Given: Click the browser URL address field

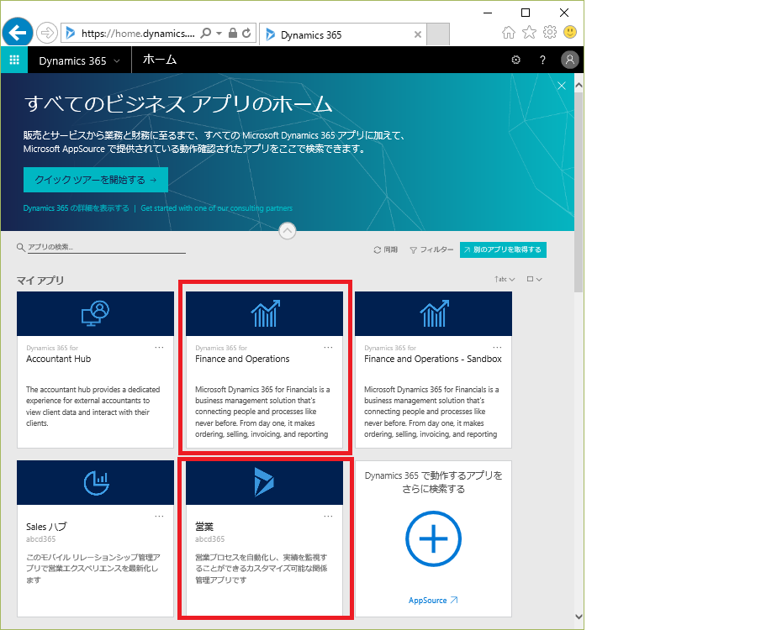Looking at the screenshot, I should (x=138, y=33).
